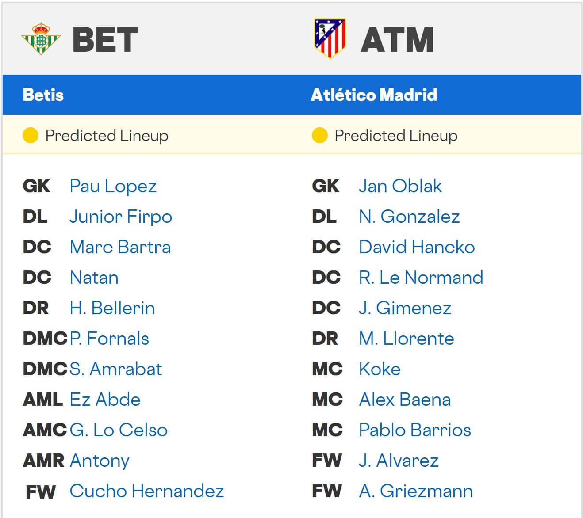This screenshot has width=583, height=518.
Task: Select David Hancko from Atlético lineup
Action: (416, 248)
